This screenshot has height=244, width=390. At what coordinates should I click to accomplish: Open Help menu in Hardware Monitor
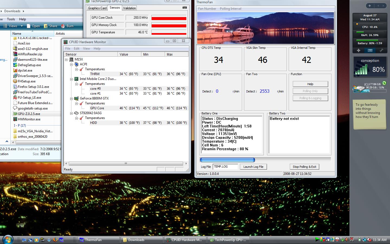(x=97, y=49)
